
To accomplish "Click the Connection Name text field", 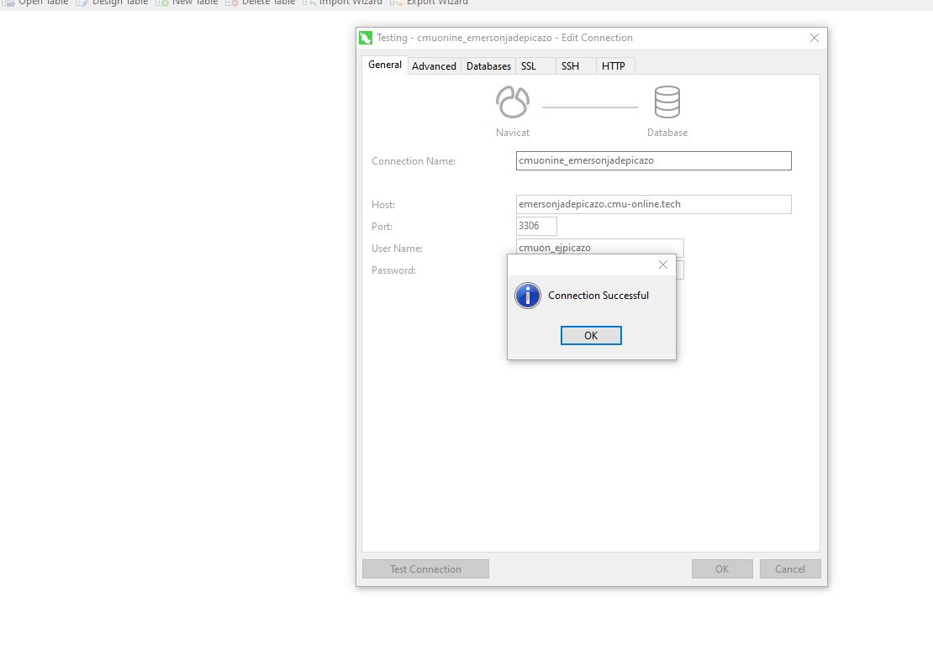I will coord(653,160).
